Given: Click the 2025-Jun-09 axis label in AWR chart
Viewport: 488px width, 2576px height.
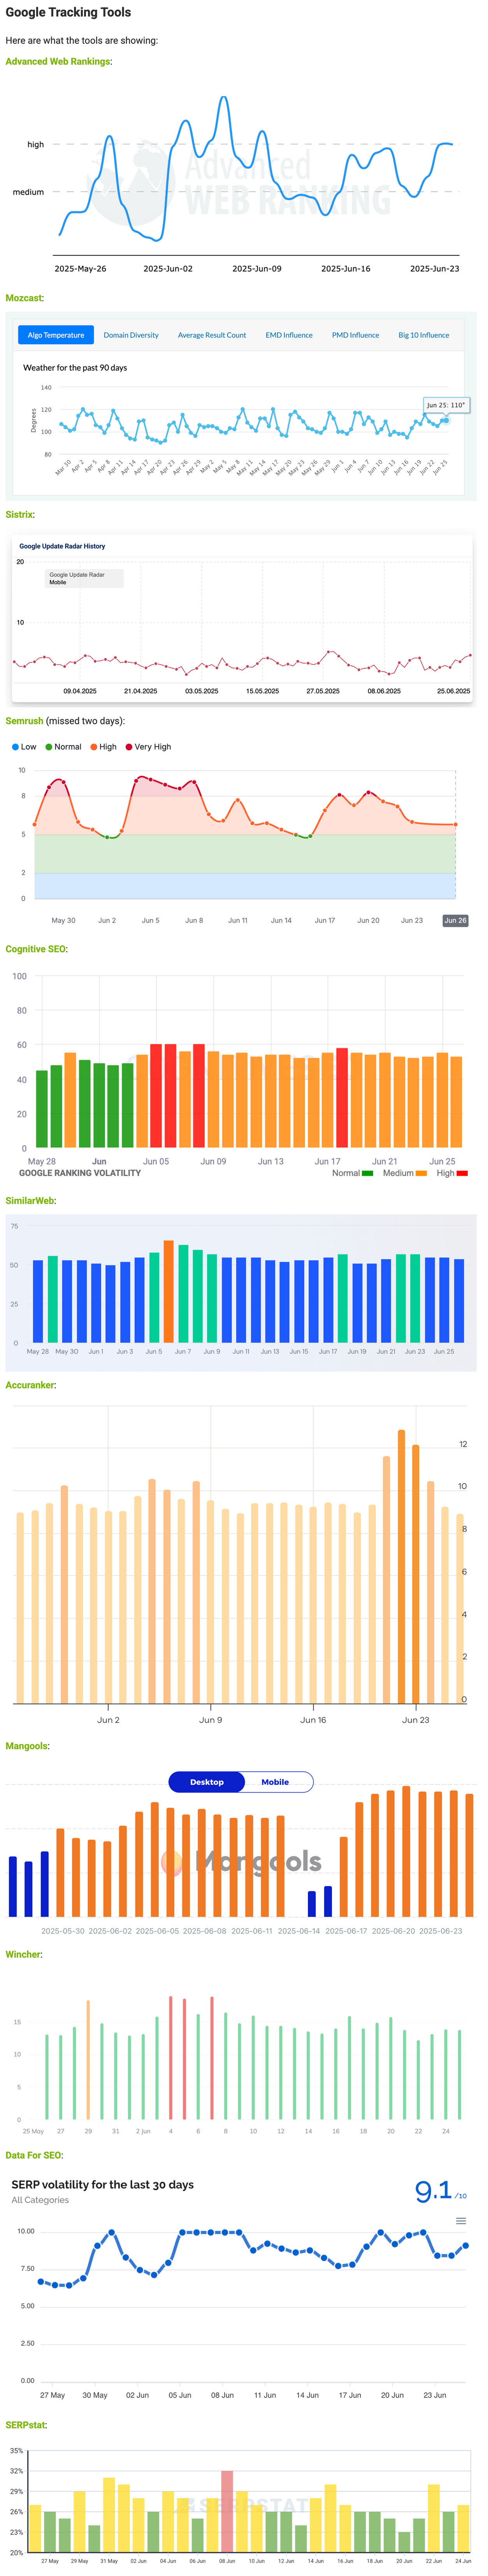Looking at the screenshot, I should tap(257, 269).
